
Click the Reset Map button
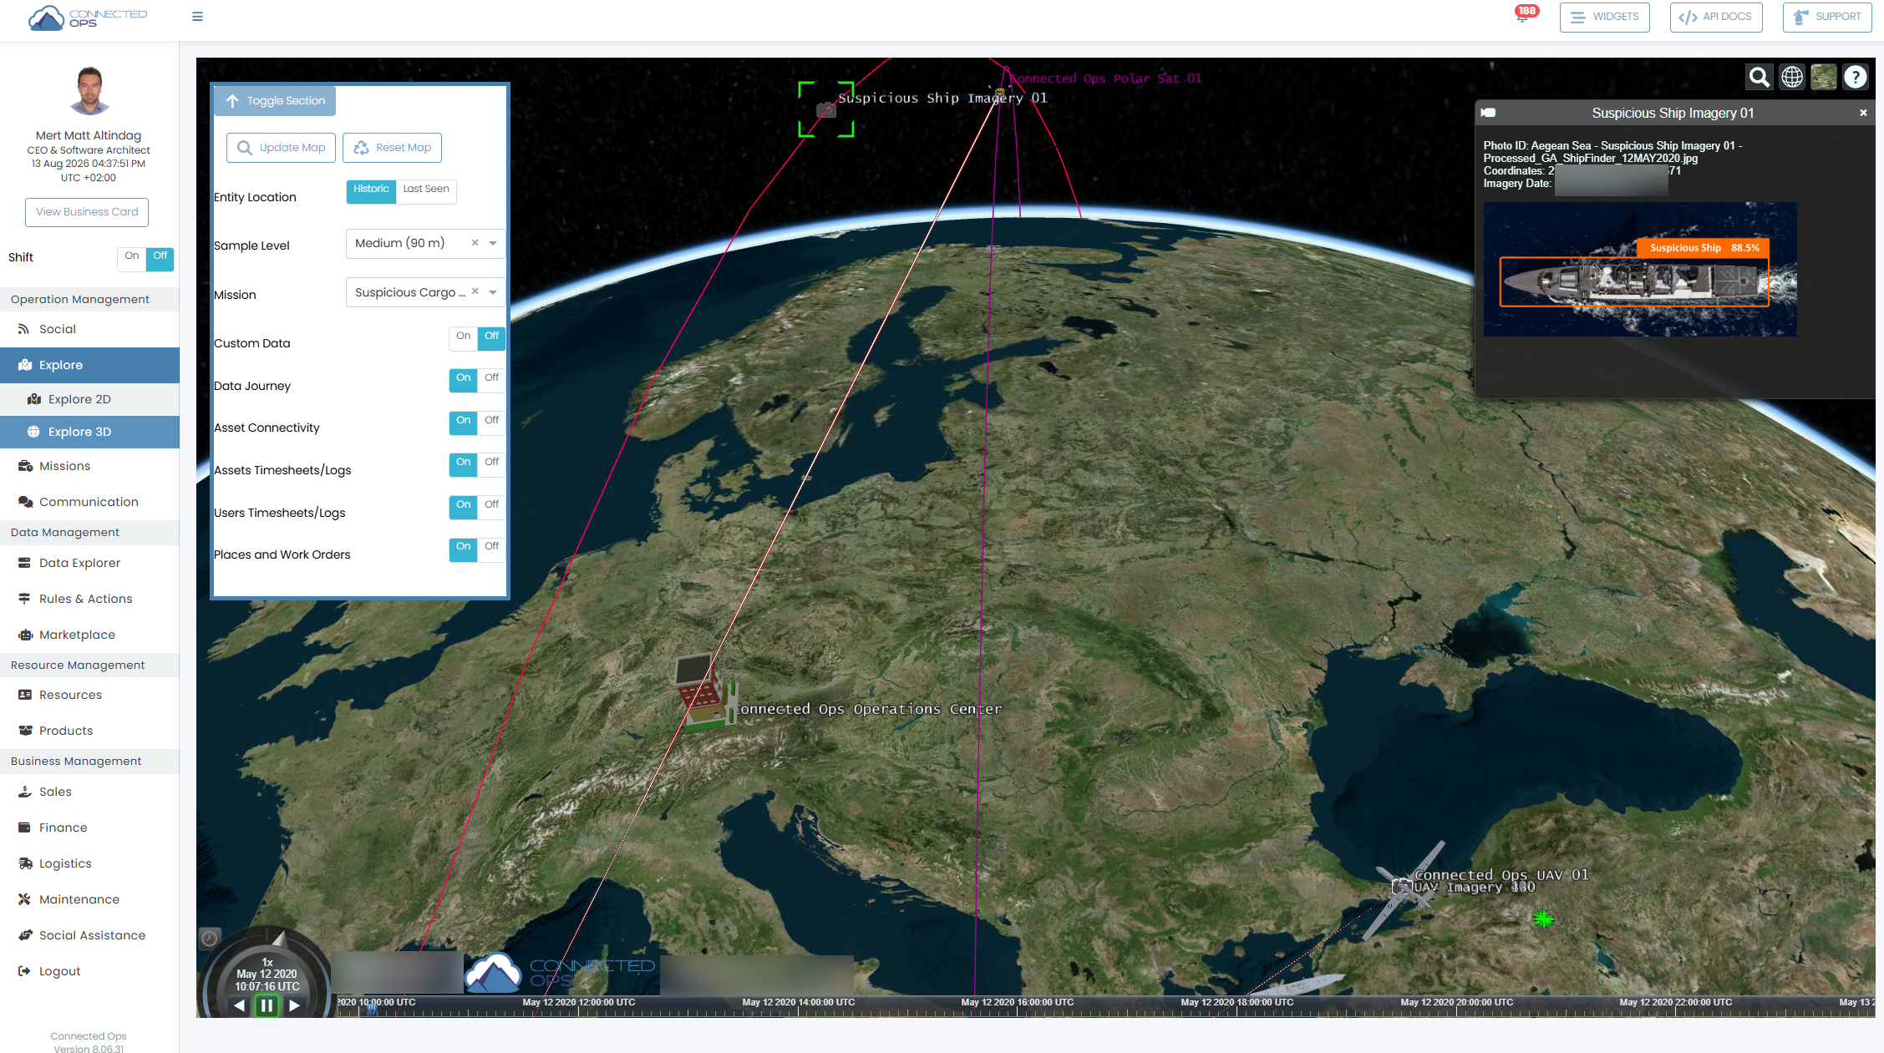coord(392,148)
